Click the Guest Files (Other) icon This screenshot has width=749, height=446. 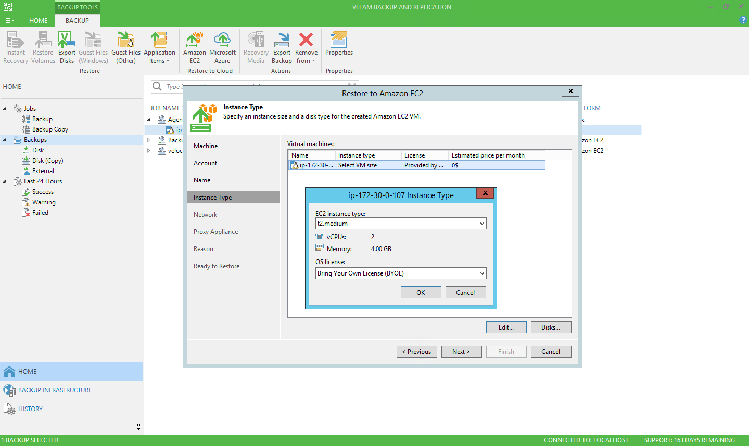126,41
